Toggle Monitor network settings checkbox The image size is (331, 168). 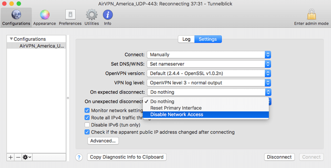[x=87, y=110]
